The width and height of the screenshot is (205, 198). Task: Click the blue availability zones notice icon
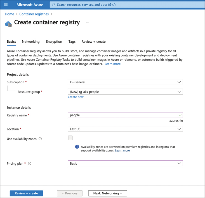77,147
